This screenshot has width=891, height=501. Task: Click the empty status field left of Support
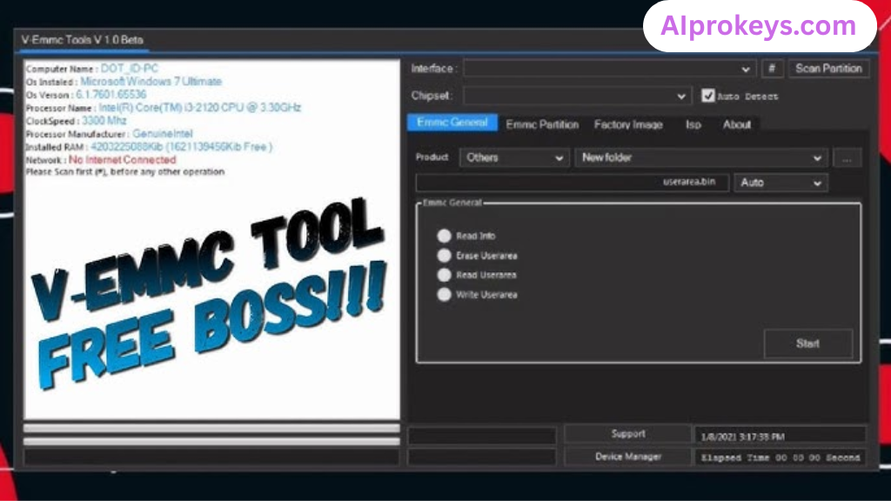click(482, 436)
